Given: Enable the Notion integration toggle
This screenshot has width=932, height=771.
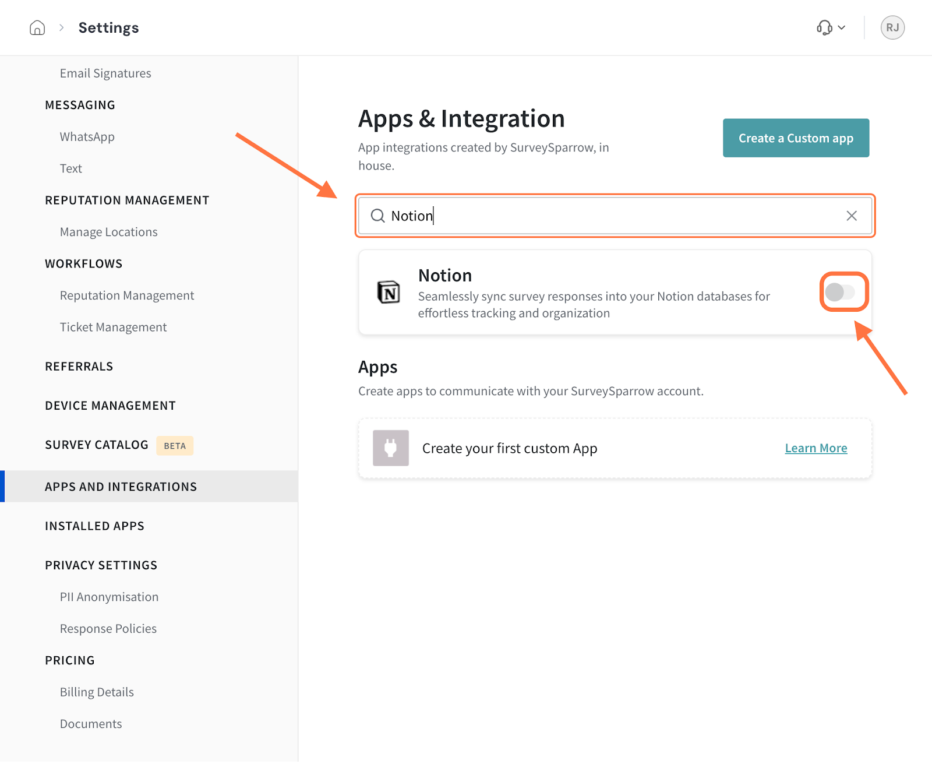Looking at the screenshot, I should pos(840,292).
